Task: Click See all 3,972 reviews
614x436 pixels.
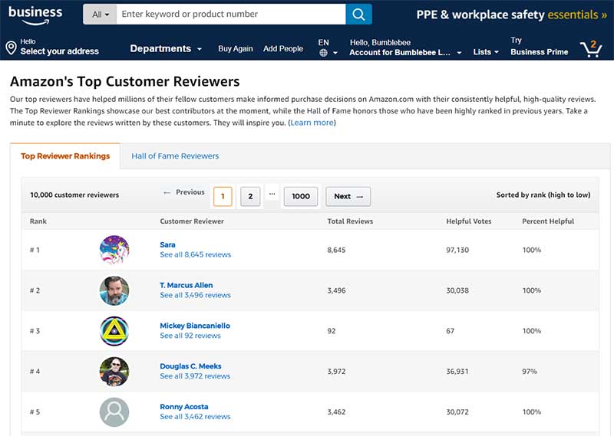Action: pyautogui.click(x=195, y=376)
